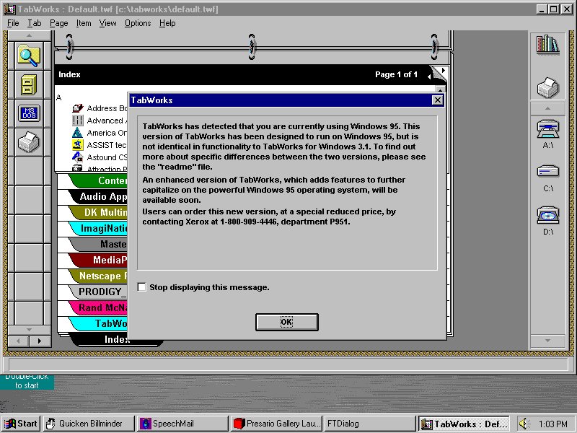
Task: Enable Stop displaying this message checkbox
Action: (141, 287)
